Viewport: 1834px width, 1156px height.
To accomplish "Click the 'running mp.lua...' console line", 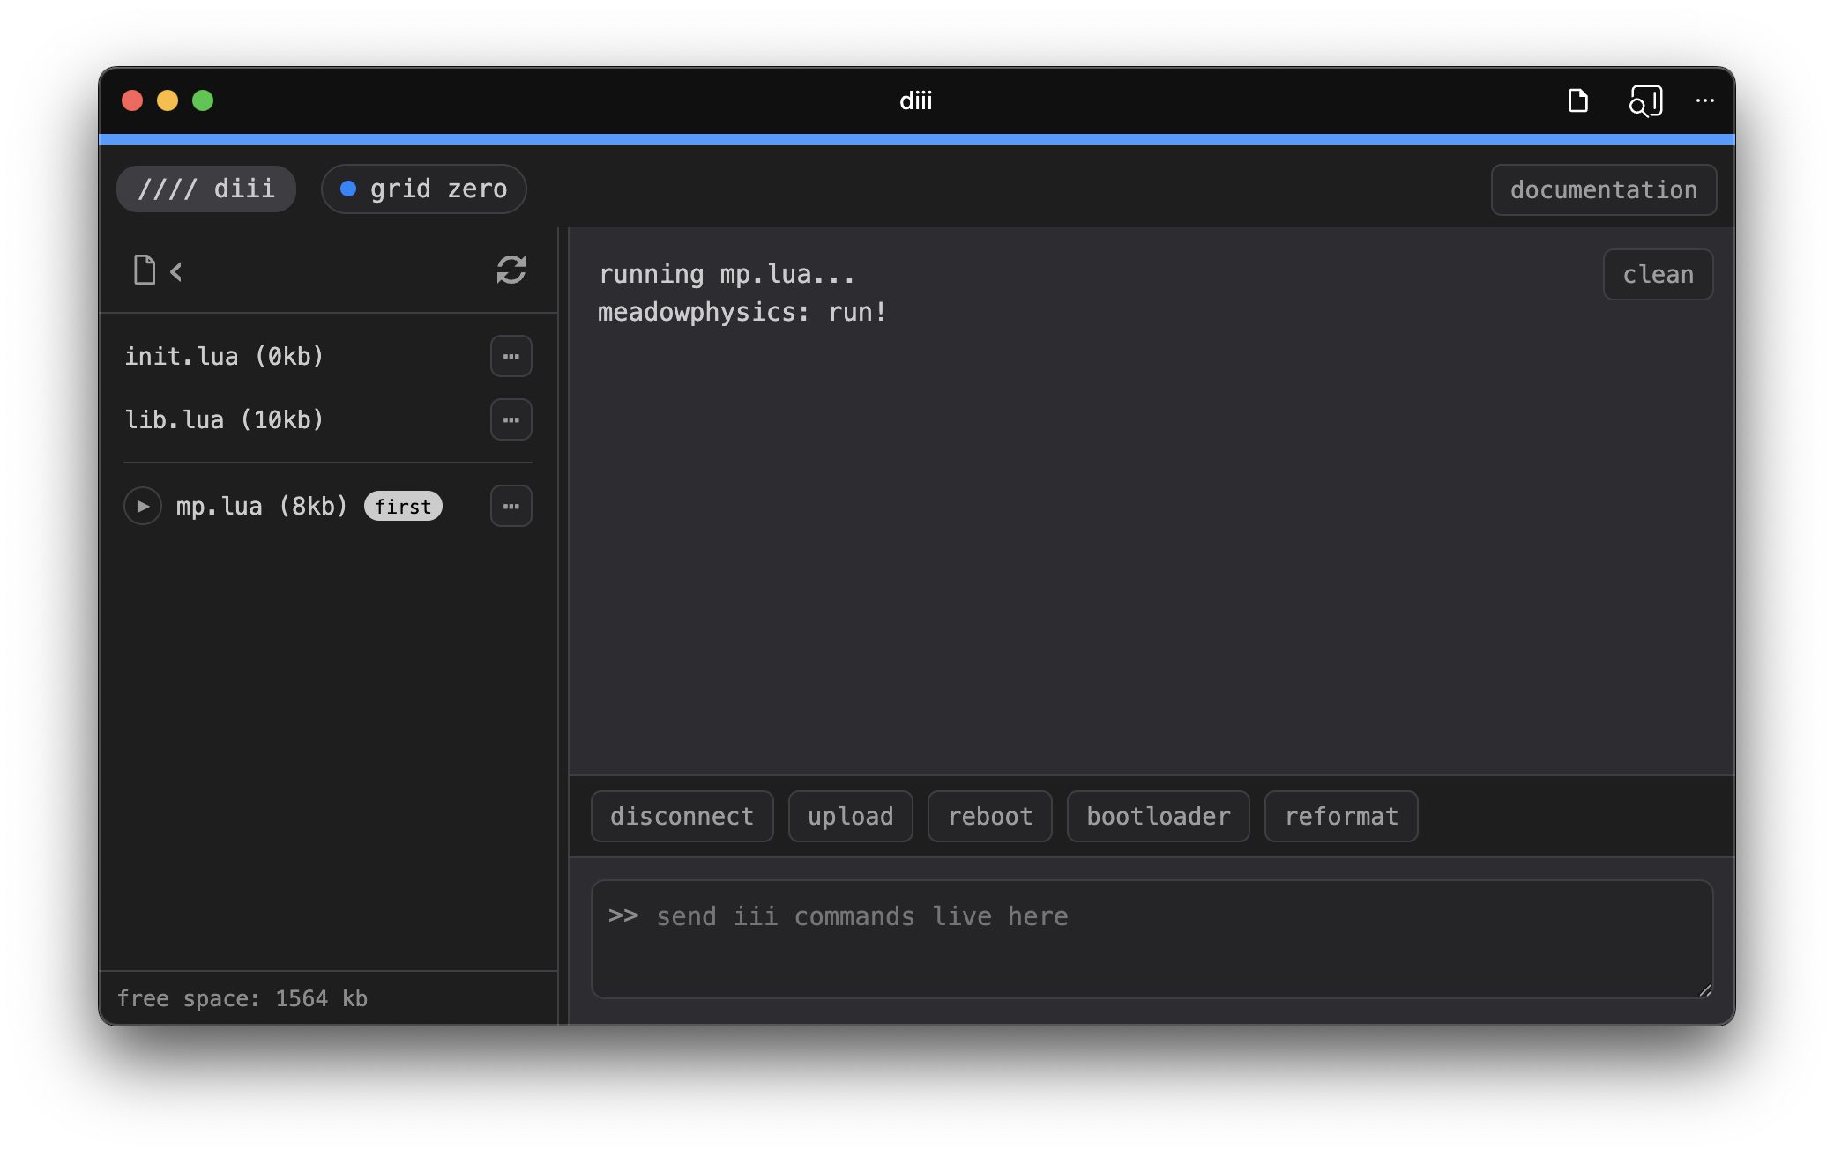I will [727, 274].
